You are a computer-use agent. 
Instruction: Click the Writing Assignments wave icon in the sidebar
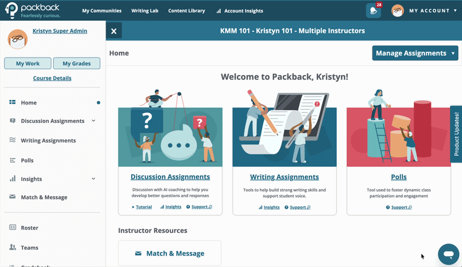(12, 140)
